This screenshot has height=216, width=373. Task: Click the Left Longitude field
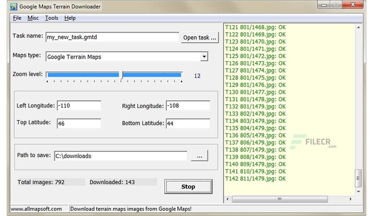click(x=79, y=106)
